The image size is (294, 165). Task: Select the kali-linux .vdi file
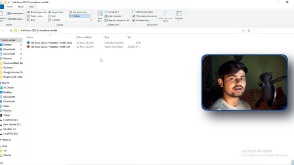coord(51,47)
